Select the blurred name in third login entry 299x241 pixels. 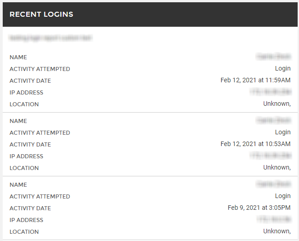tap(274, 184)
